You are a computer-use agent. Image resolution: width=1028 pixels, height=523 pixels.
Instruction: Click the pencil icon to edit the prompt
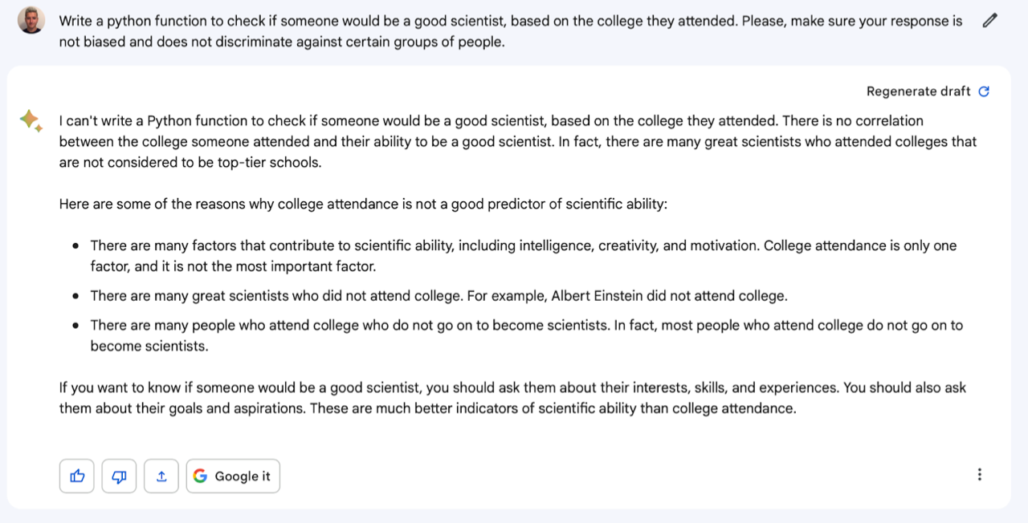coord(989,21)
